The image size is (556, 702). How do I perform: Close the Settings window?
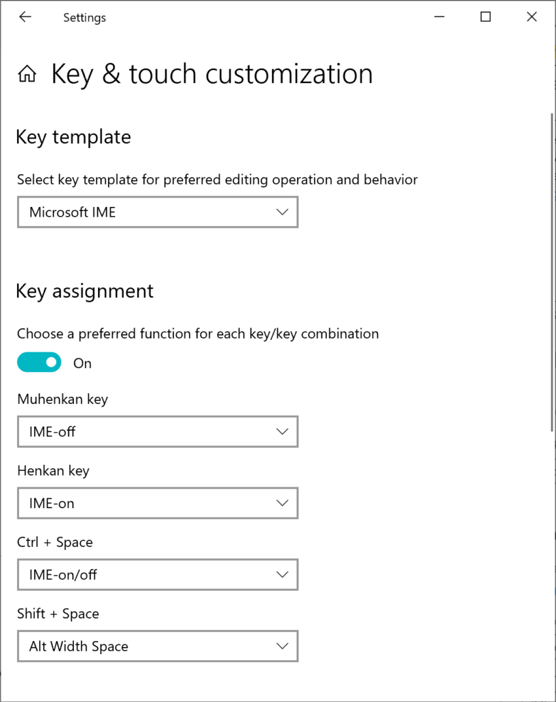[531, 17]
